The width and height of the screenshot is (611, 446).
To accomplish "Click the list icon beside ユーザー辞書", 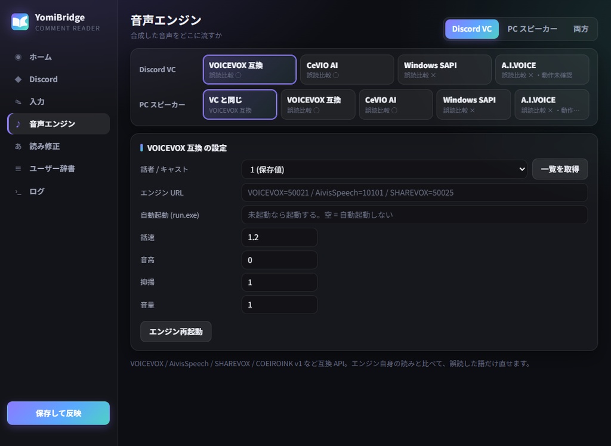I will [18, 169].
